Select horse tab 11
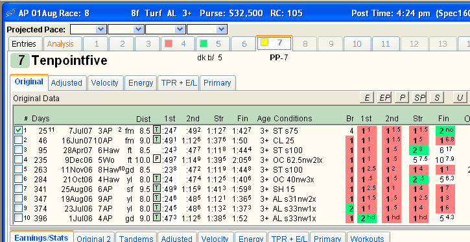This screenshot has height=242, width=470. [x=386, y=44]
